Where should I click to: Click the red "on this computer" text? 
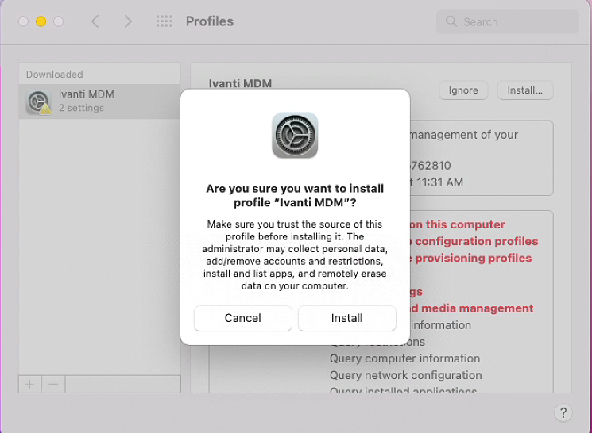point(458,224)
